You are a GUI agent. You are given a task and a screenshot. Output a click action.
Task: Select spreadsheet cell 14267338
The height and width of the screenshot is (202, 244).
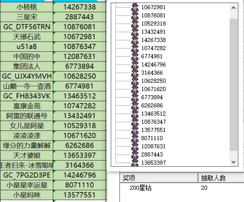coord(79,7)
